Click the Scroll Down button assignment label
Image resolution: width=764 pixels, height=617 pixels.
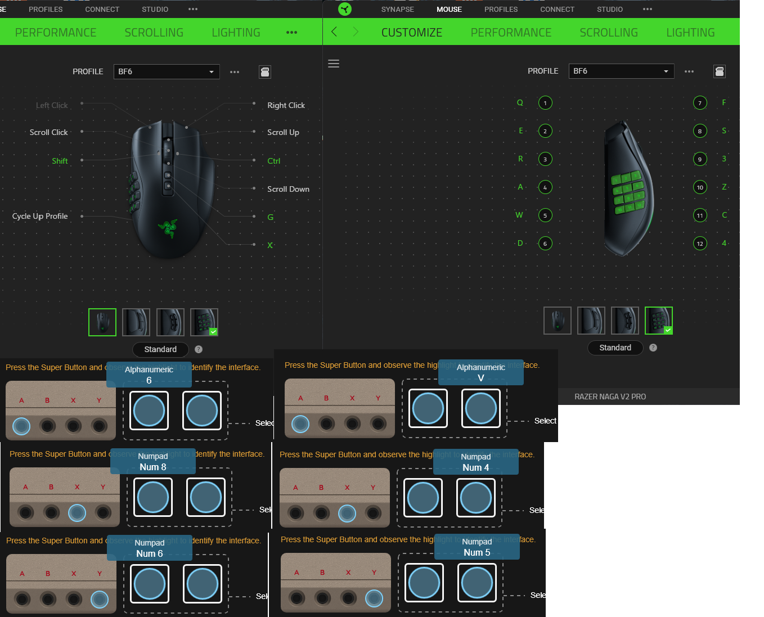[x=288, y=189]
